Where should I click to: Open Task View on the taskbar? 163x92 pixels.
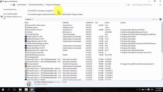click(14, 90)
